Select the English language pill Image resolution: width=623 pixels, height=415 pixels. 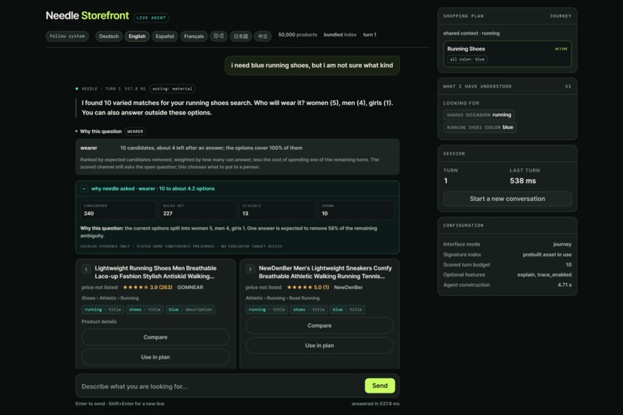tap(137, 36)
